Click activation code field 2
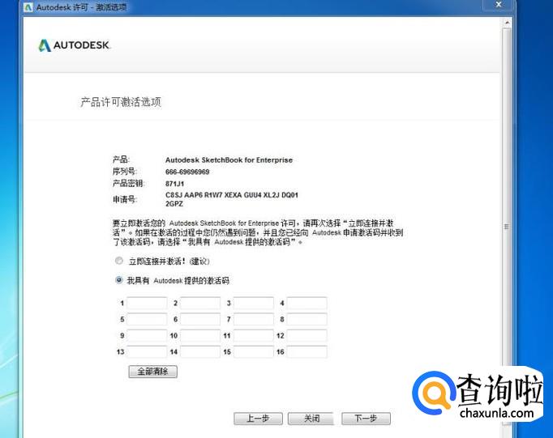 [200, 303]
